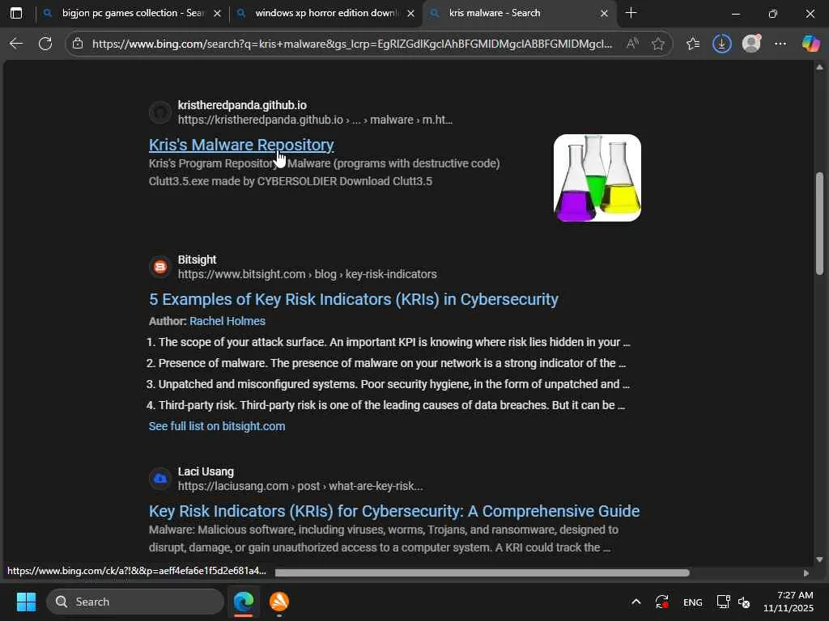Open a new browser tab
The width and height of the screenshot is (829, 621).
click(x=631, y=13)
